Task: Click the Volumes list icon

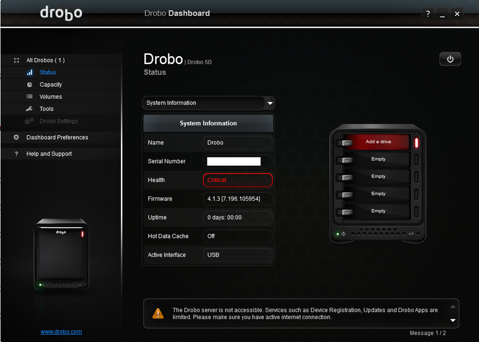Action: [30, 96]
